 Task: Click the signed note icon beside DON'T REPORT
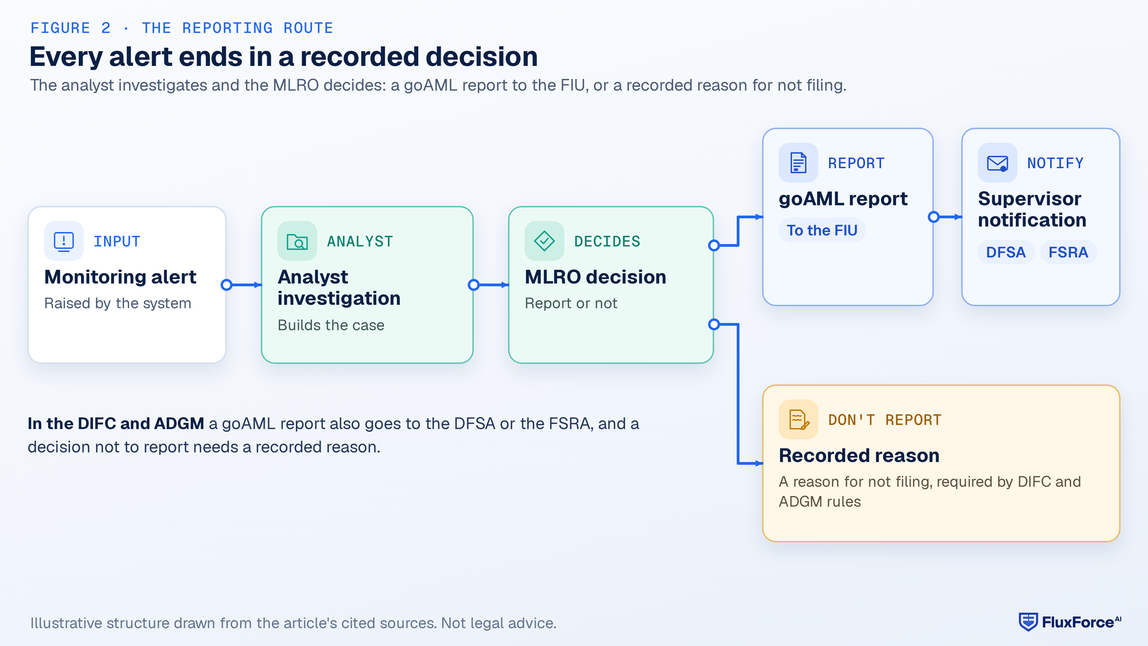[798, 419]
